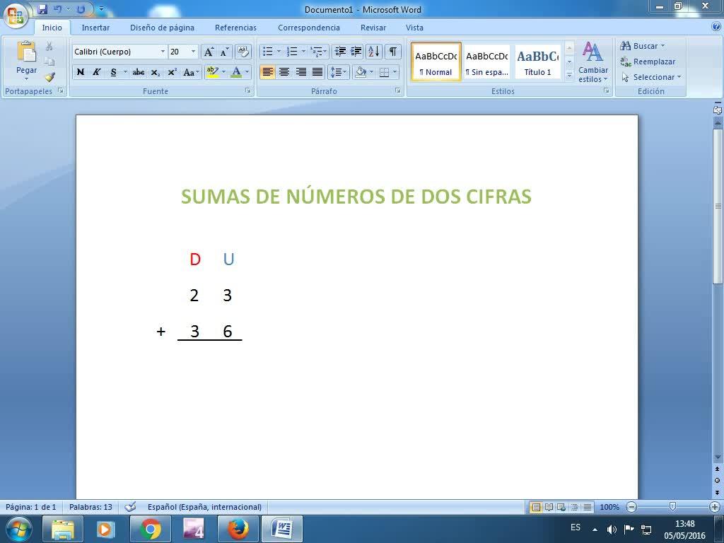Apply the Título 1 style
The width and height of the screenshot is (724, 543).
[537, 62]
